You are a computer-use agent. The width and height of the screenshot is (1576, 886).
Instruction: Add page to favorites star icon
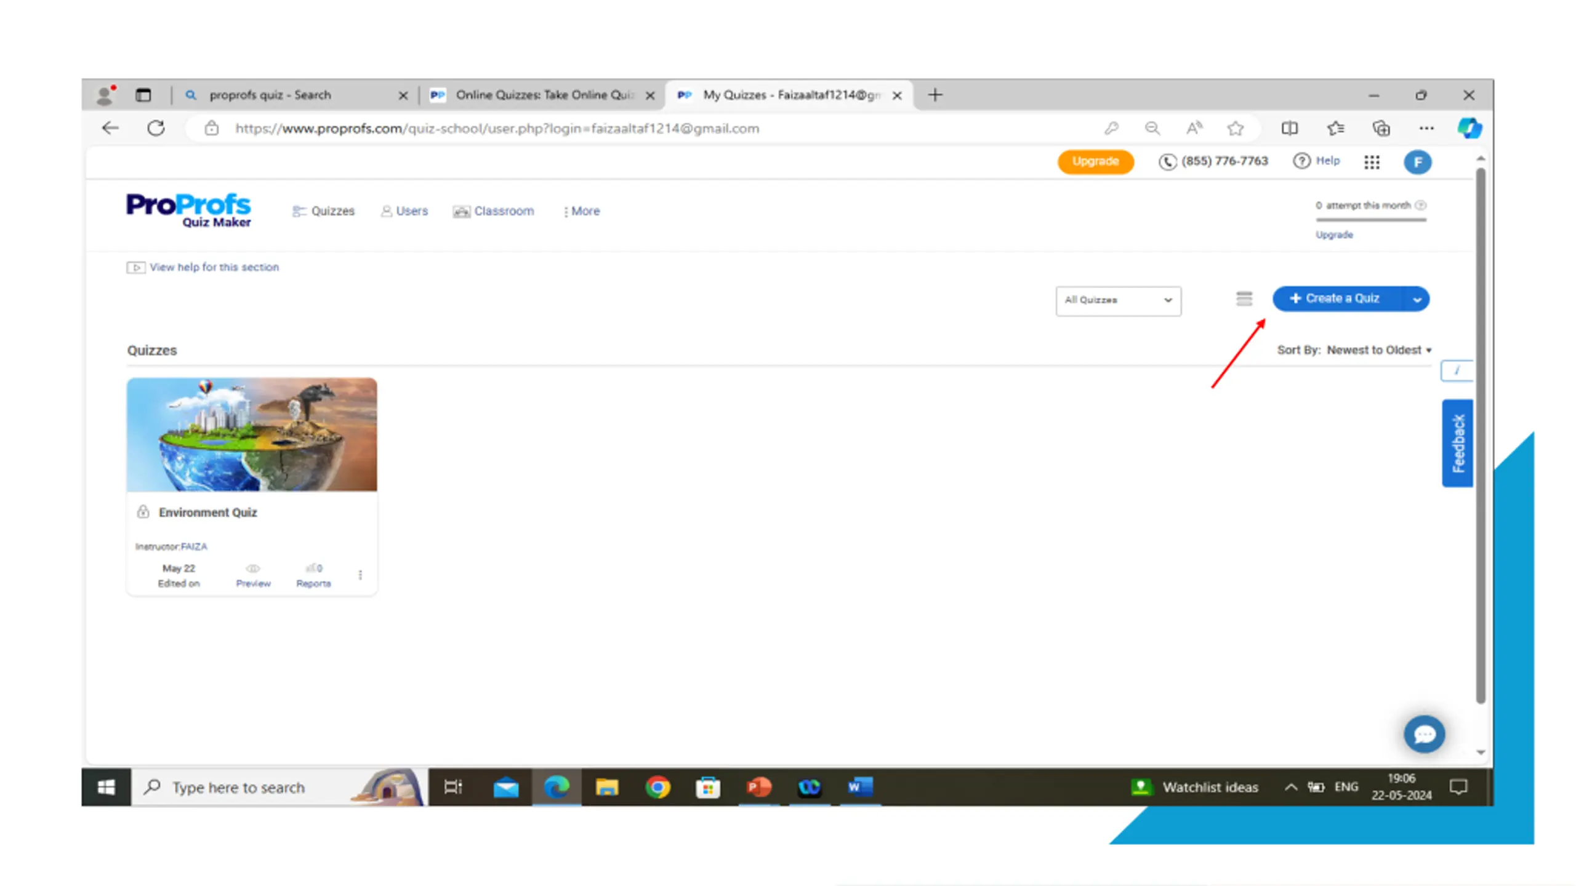tap(1235, 128)
